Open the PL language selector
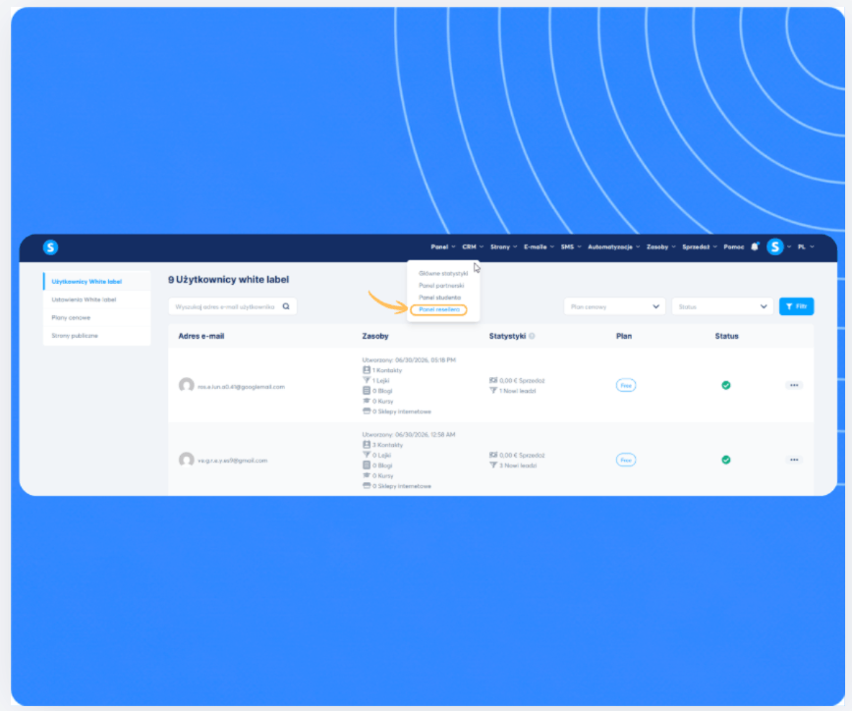The height and width of the screenshot is (711, 852). point(806,246)
